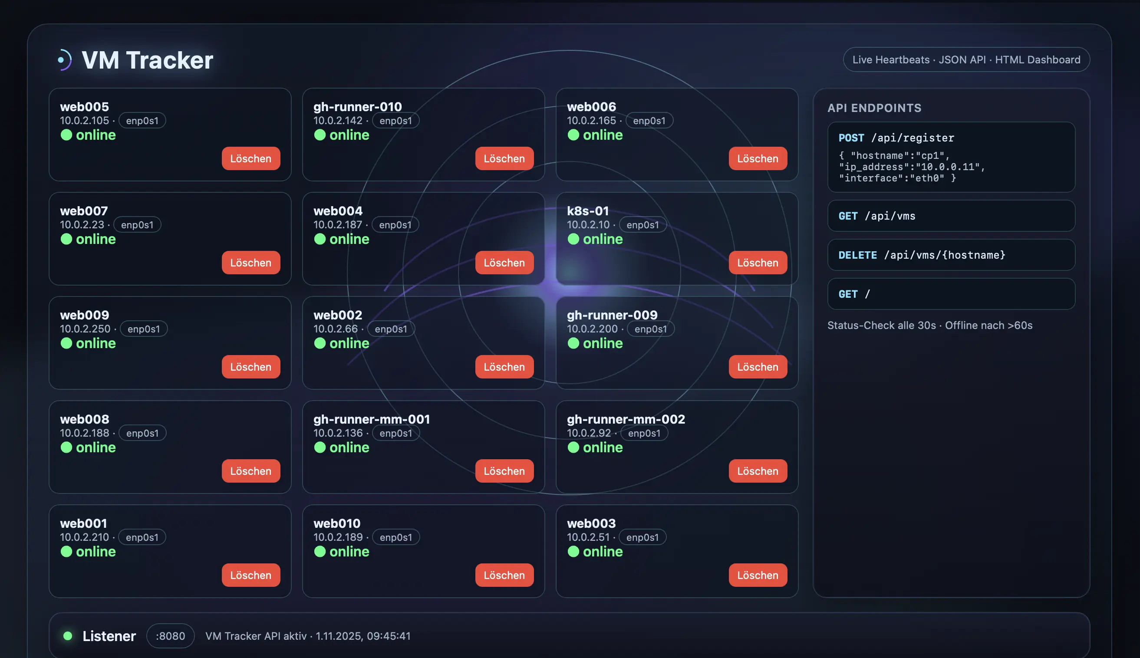Click the Listener status dot at bottom
This screenshot has height=658, width=1140.
pyautogui.click(x=69, y=636)
